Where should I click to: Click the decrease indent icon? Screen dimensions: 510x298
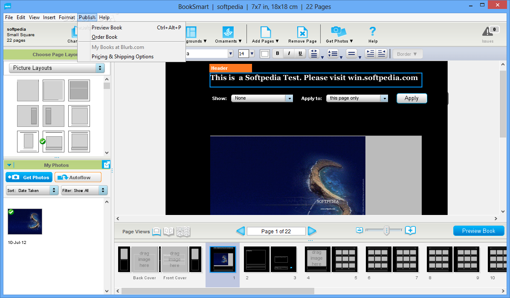coord(382,54)
